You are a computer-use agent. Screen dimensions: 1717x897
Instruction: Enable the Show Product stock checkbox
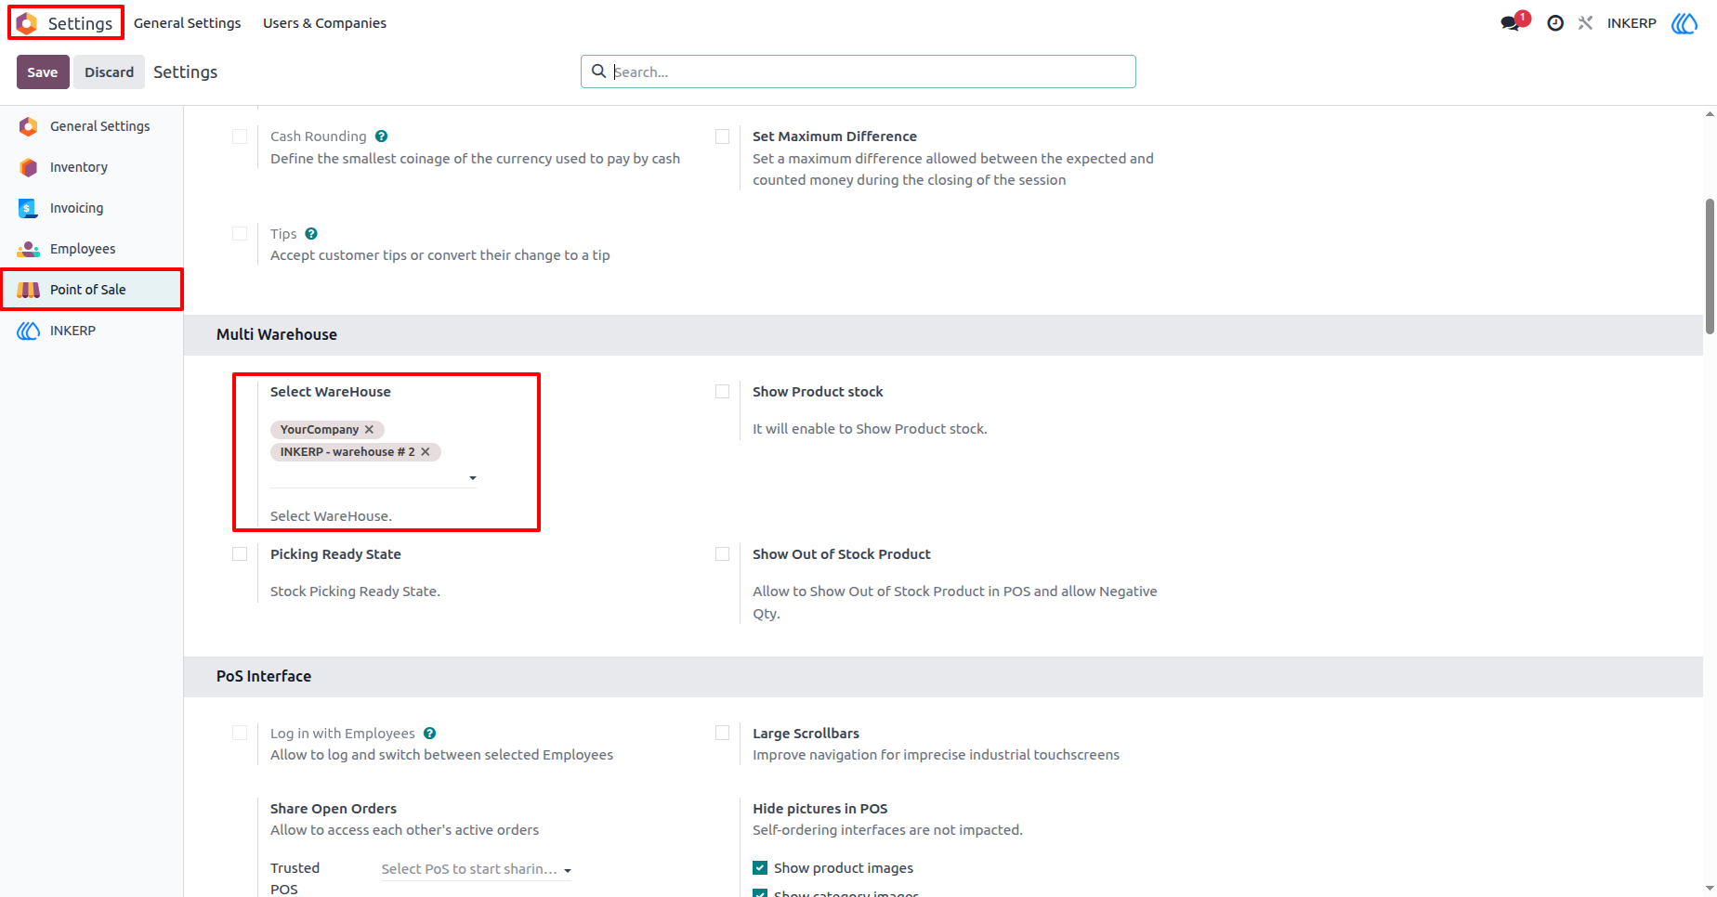tap(722, 392)
